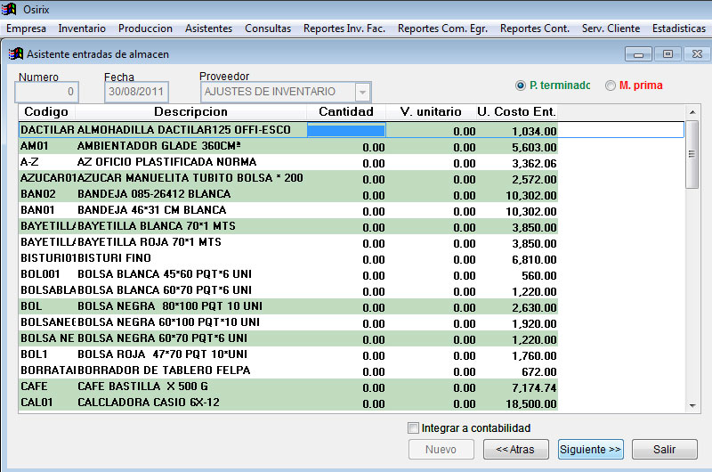
Task: Click the U. Costo Ent. column header
Action: [517, 111]
